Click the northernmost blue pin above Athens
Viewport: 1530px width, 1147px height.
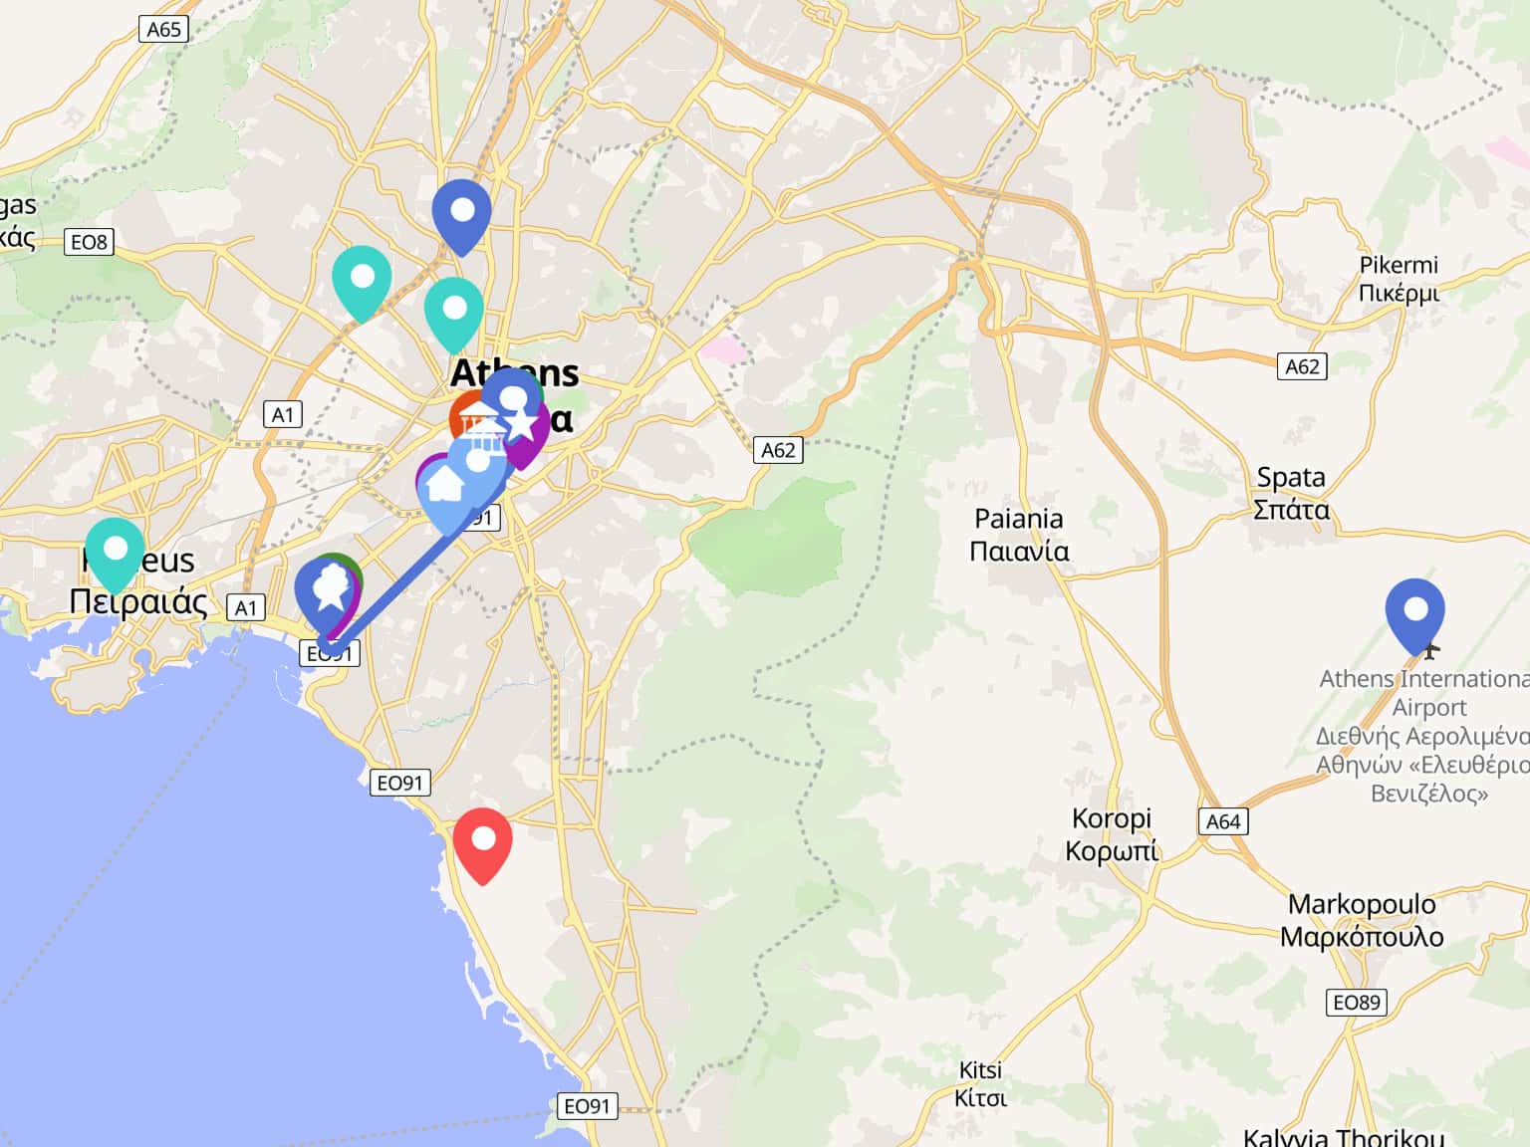tap(462, 217)
